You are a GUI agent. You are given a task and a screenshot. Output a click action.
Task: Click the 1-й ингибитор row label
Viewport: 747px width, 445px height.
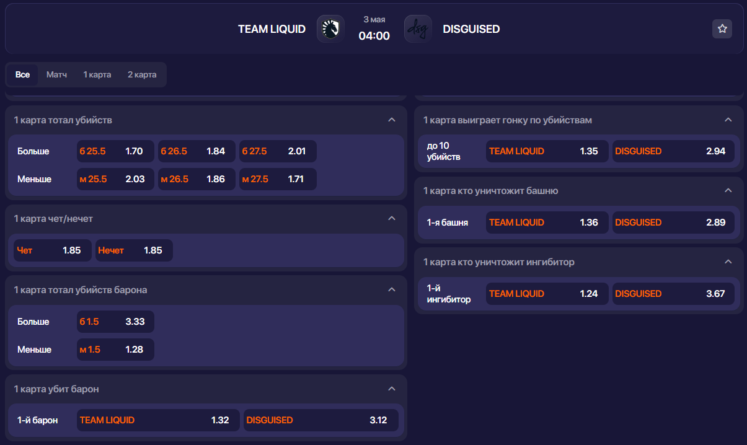[x=449, y=294]
